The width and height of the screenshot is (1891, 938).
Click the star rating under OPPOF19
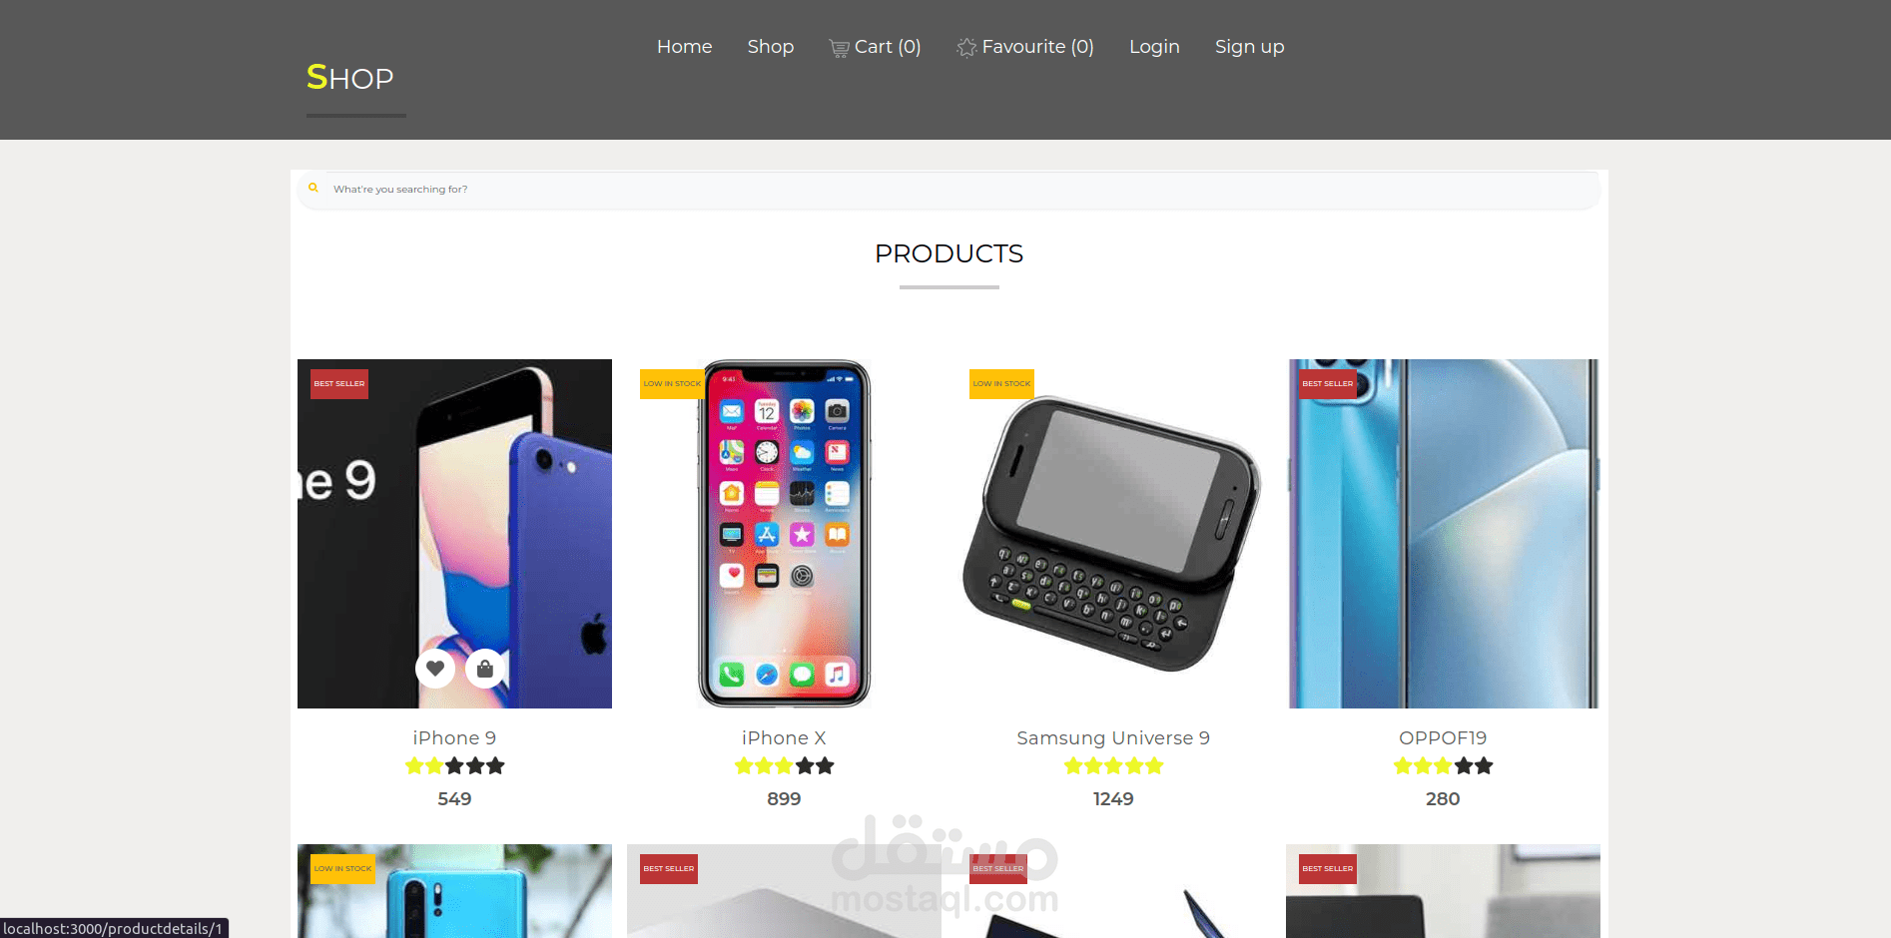click(x=1443, y=766)
